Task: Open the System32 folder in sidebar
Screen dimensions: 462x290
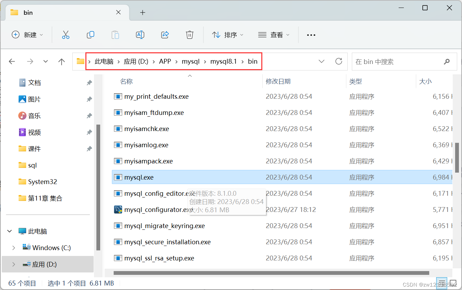Action: tap(42, 182)
